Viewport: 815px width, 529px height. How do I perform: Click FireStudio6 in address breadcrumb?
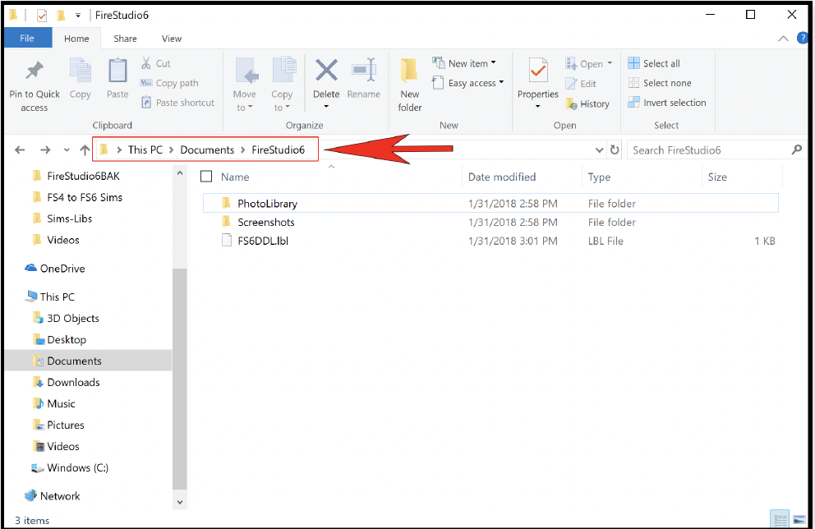[x=278, y=149]
